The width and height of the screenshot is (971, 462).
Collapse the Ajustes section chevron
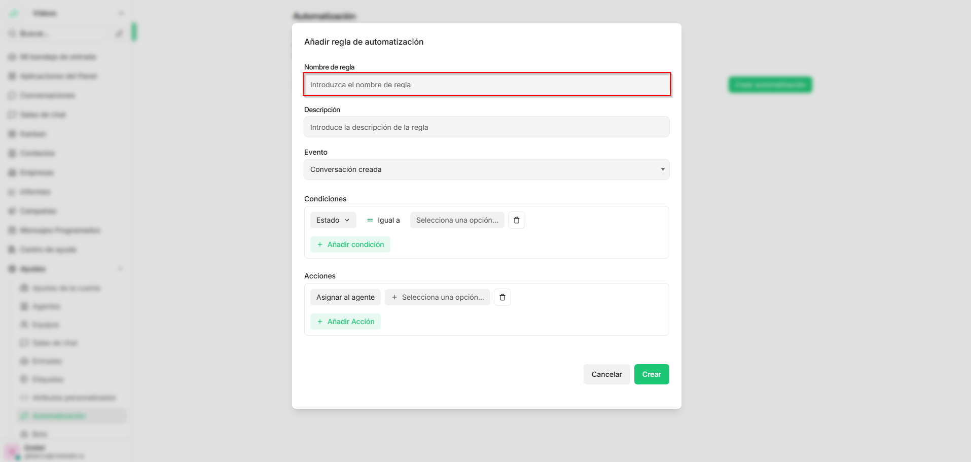pyautogui.click(x=120, y=269)
